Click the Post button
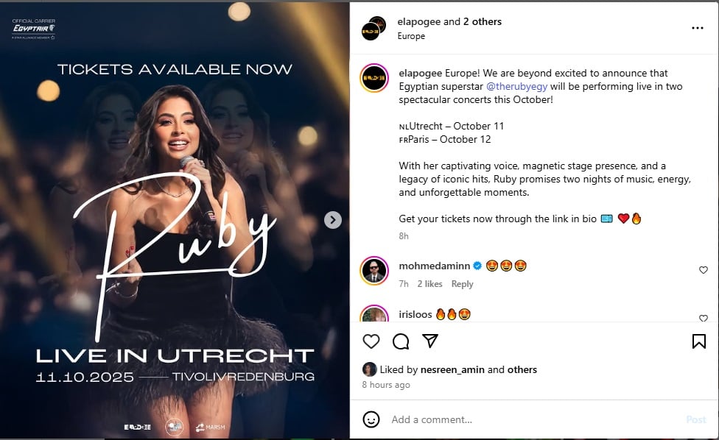This screenshot has height=440, width=719. tap(695, 419)
